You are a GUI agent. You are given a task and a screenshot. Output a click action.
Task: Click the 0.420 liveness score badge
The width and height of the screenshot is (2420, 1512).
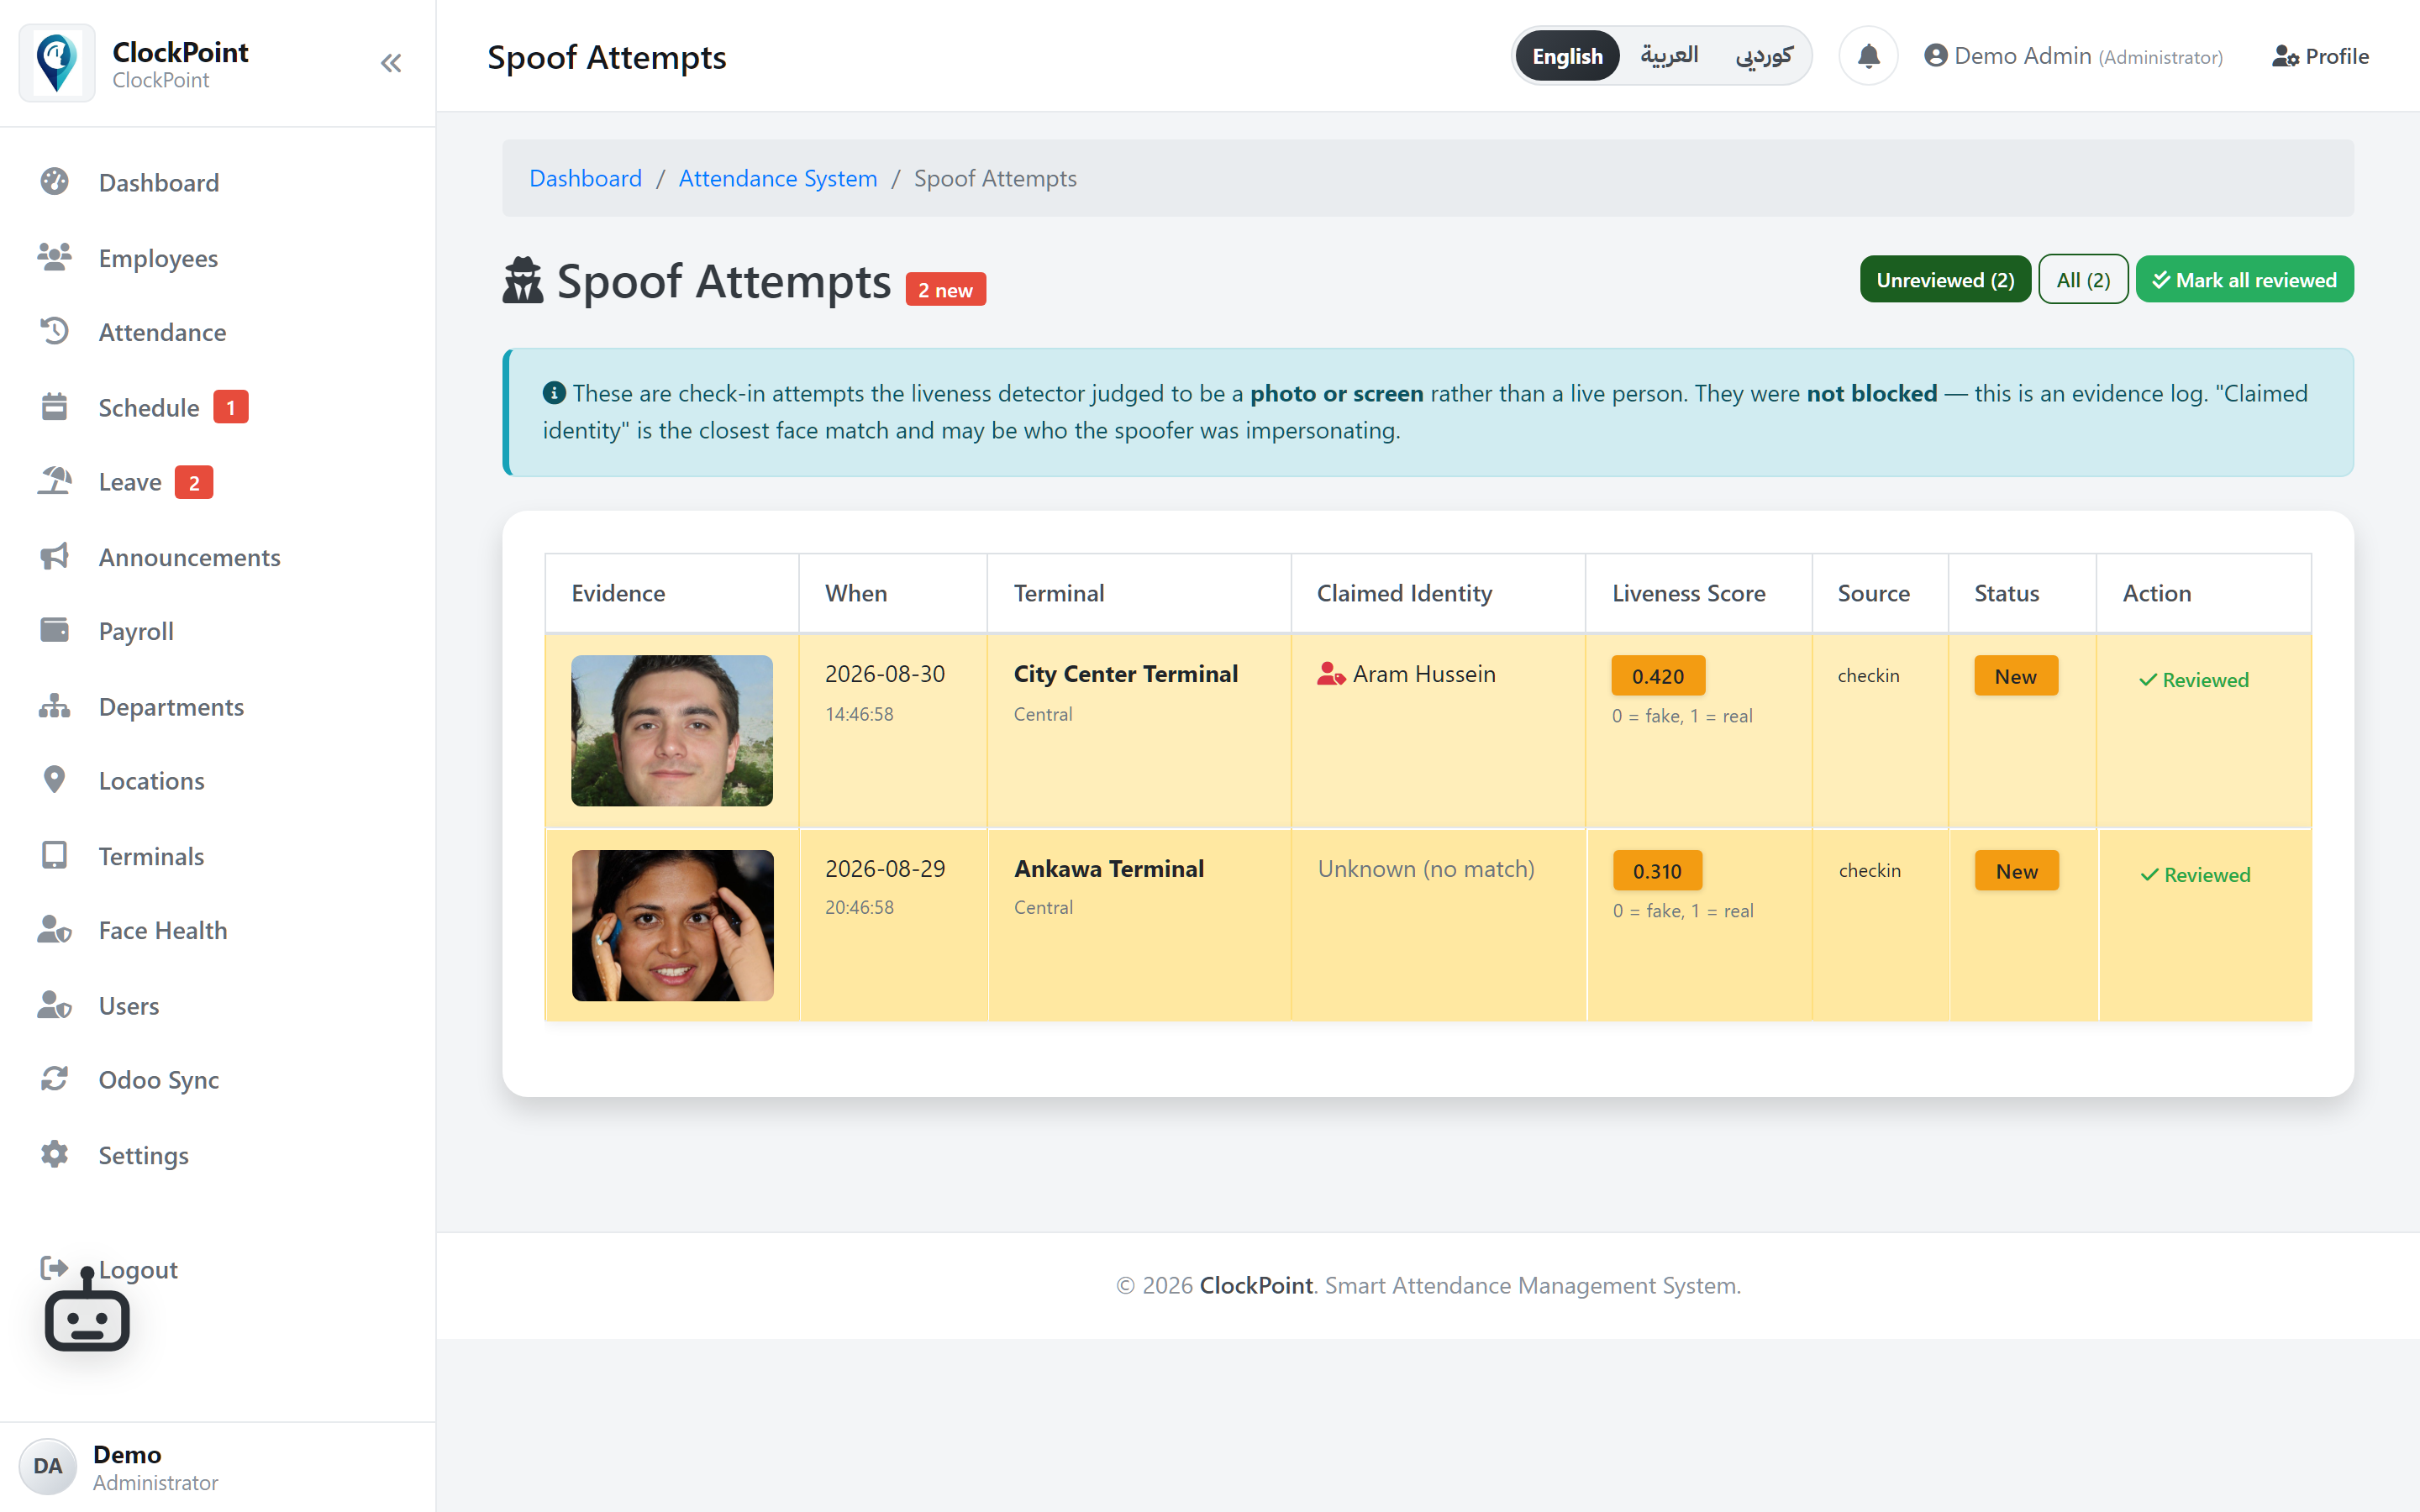(x=1658, y=676)
